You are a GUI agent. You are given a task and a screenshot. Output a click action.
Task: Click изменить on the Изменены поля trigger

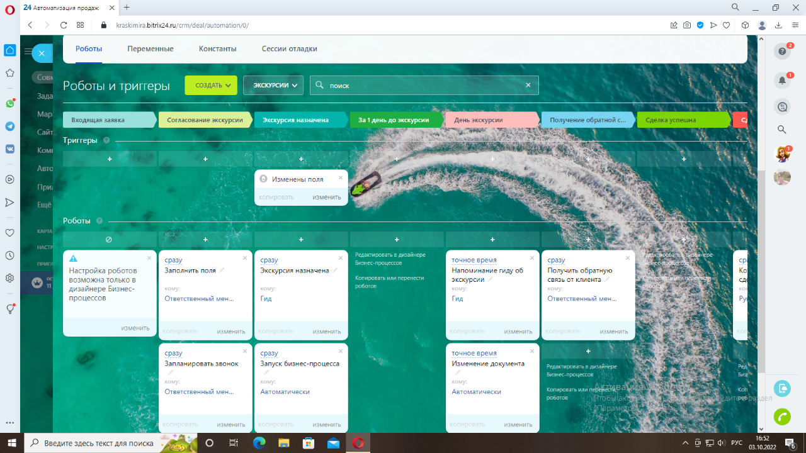[x=327, y=197]
